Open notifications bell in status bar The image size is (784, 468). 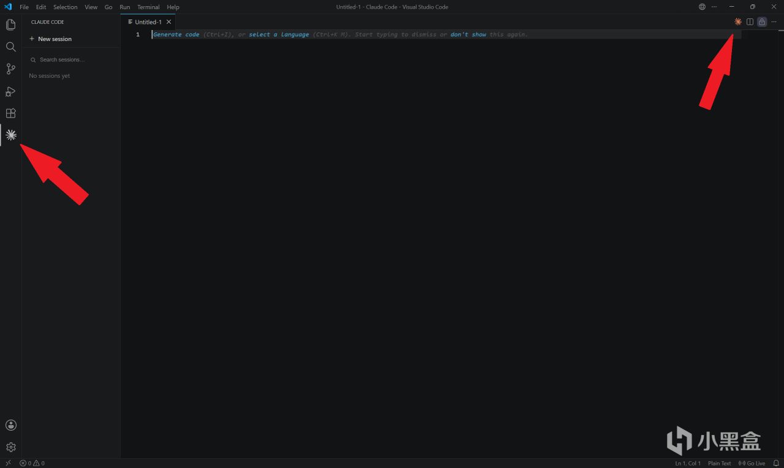(776, 463)
